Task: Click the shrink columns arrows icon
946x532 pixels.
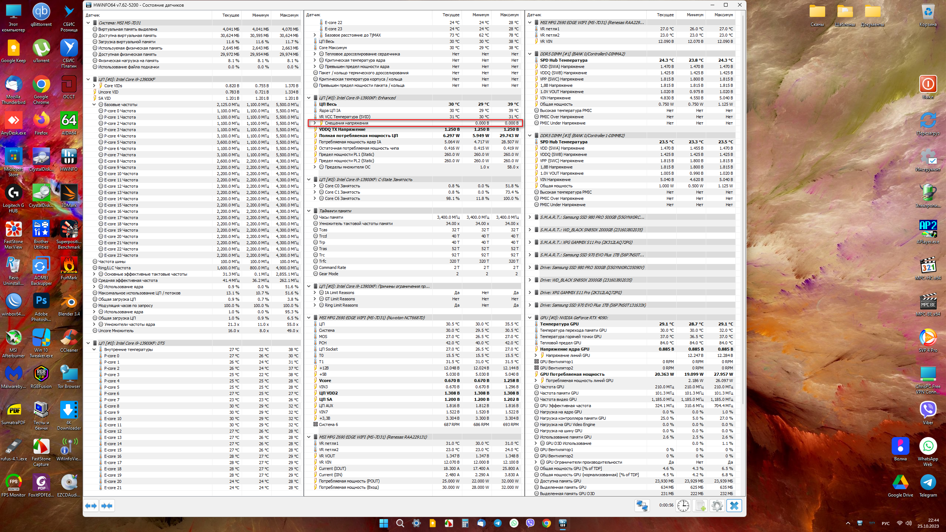Action: [107, 505]
